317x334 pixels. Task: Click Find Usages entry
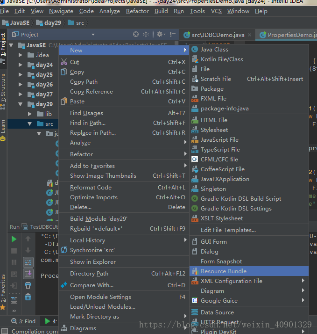click(124, 113)
